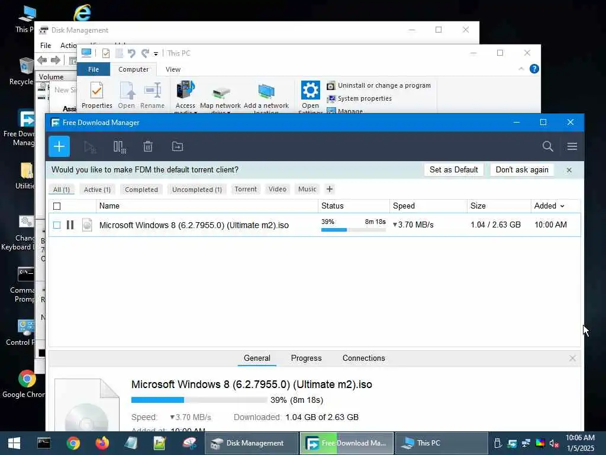Check the Windows 8 iso row checkbox
The image size is (606, 455).
pos(57,225)
